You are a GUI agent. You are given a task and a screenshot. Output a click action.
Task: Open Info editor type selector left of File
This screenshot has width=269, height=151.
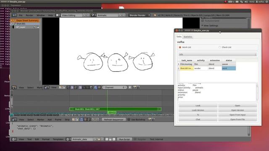pos(14,15)
